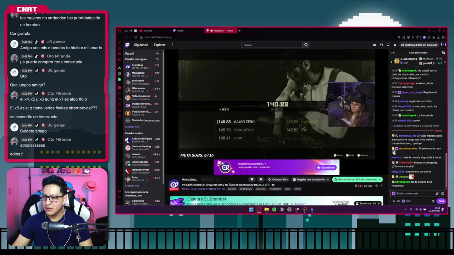Focus the Buscar search field
454x255 pixels.
(272, 45)
